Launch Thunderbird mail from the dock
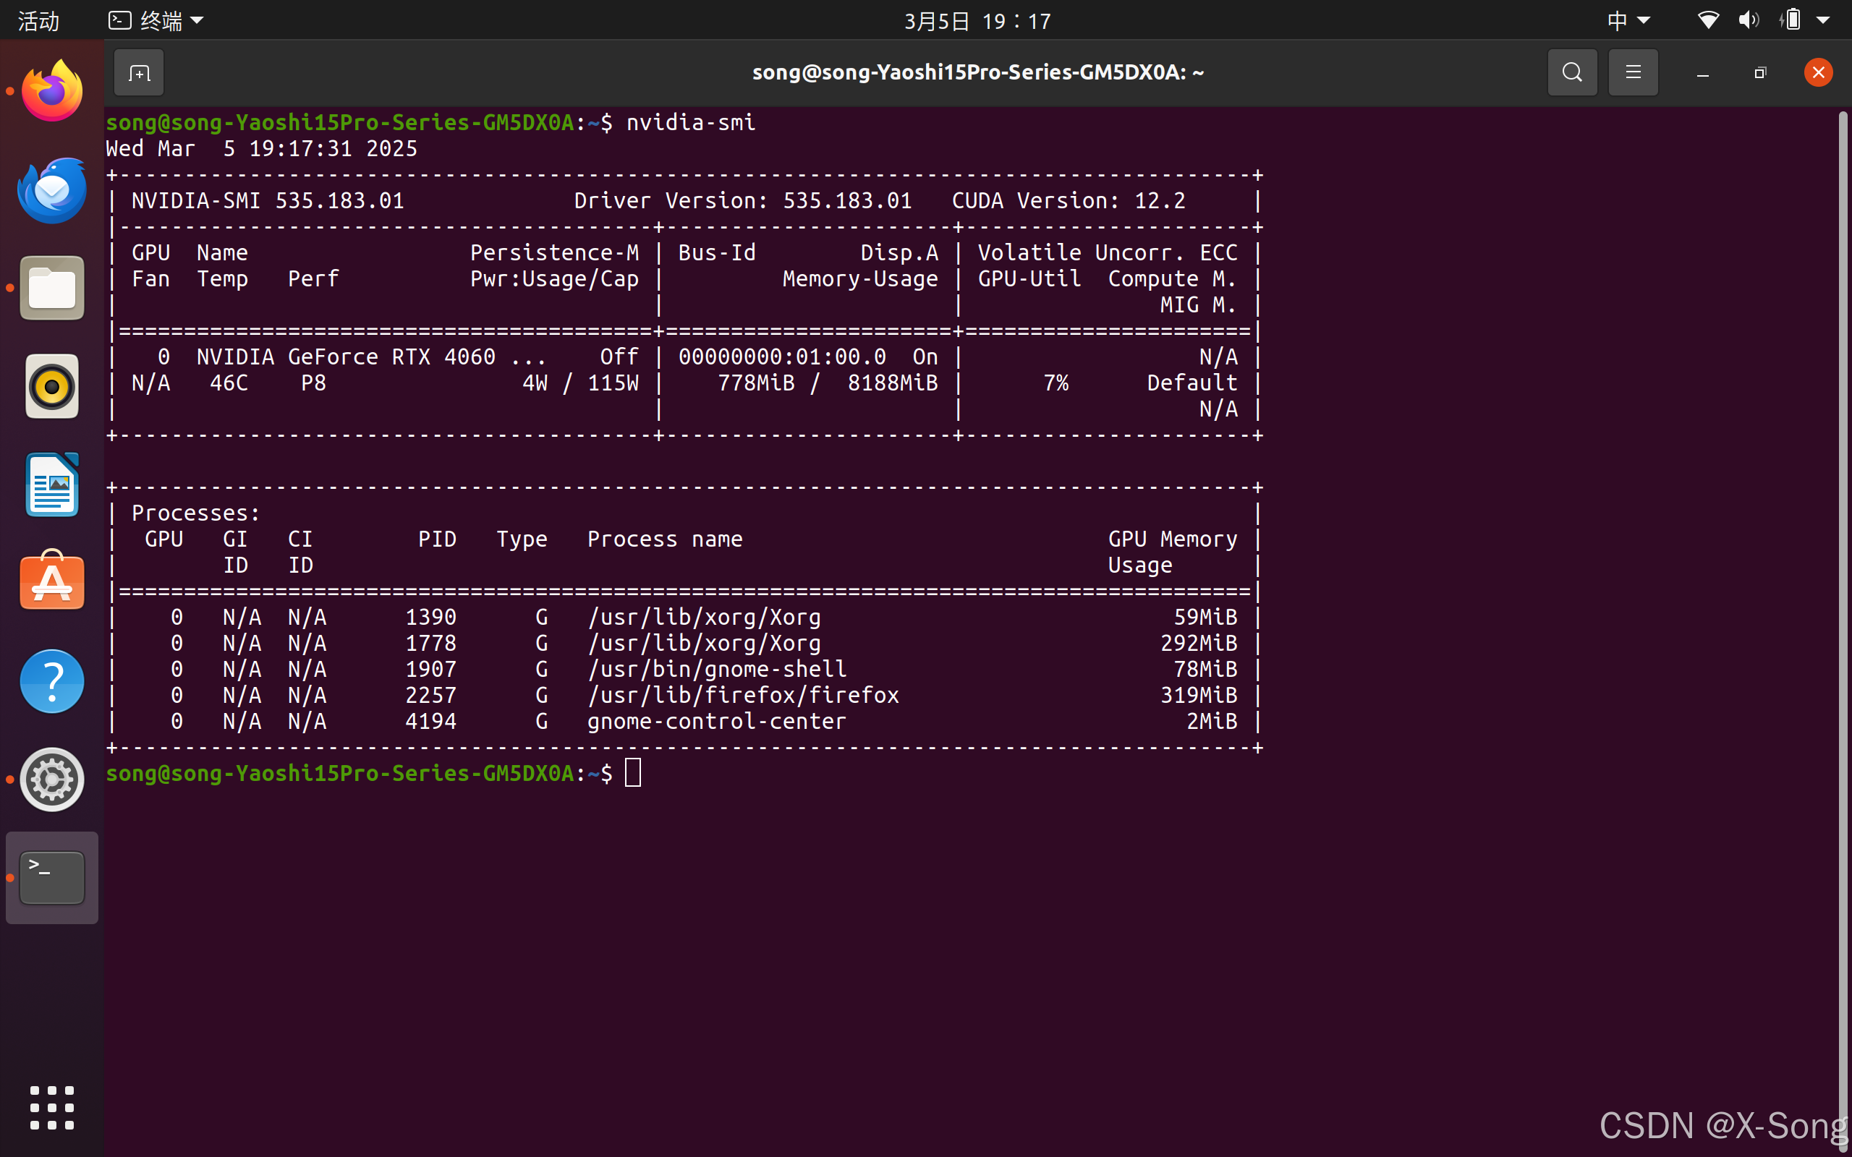Screen dimensions: 1852x1157 (x=52, y=189)
